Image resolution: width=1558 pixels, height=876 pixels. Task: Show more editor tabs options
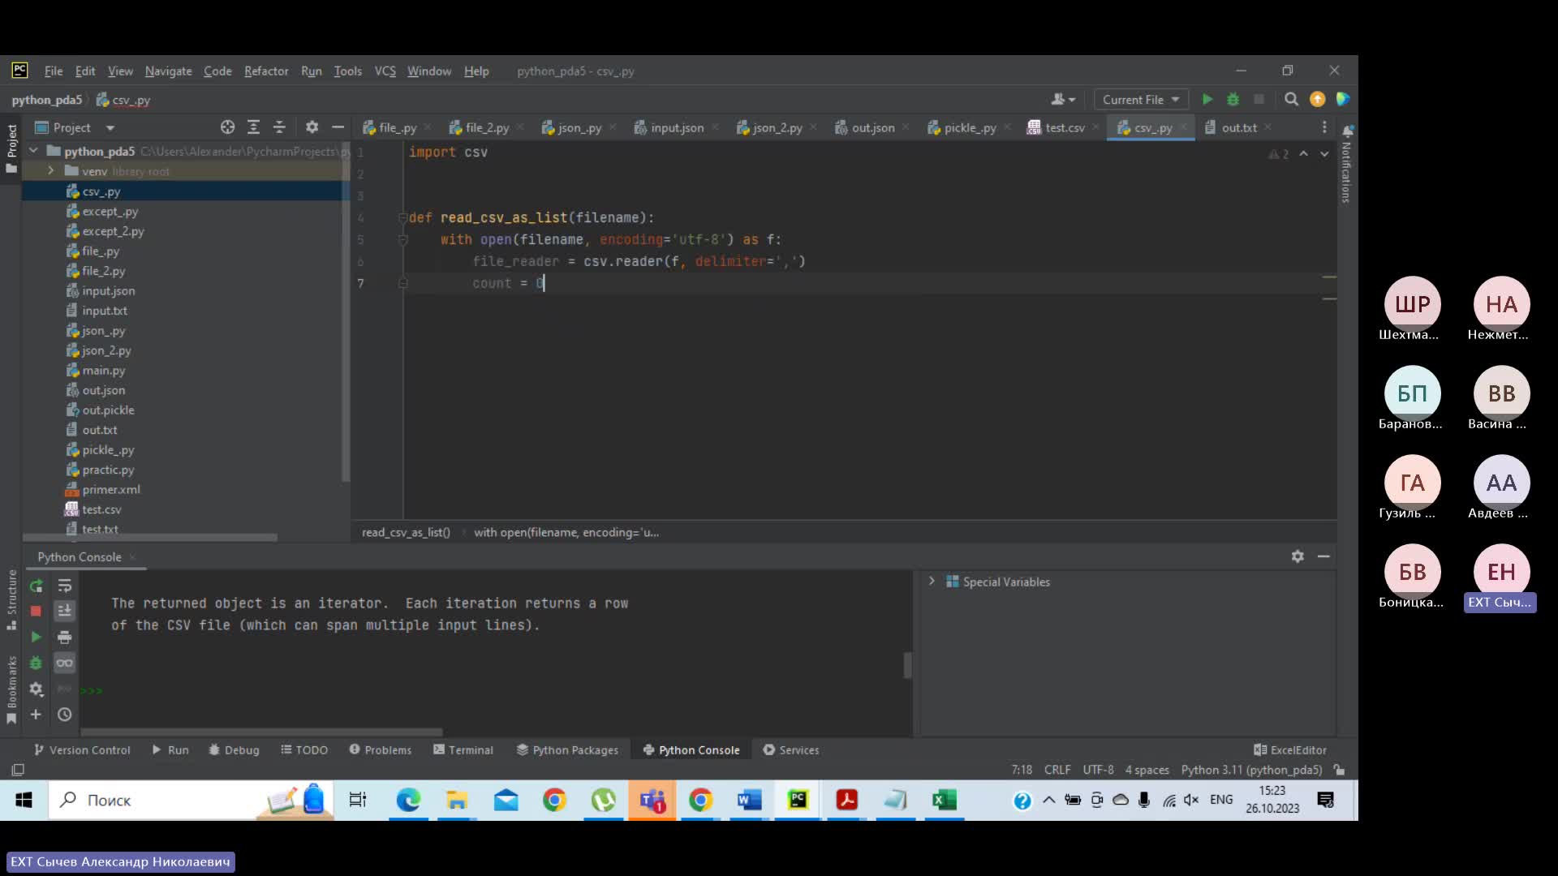point(1324,127)
